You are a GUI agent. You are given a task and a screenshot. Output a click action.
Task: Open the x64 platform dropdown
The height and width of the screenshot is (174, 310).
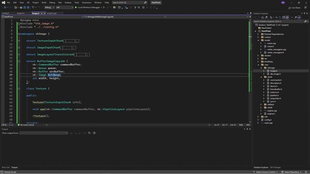pos(64,8)
